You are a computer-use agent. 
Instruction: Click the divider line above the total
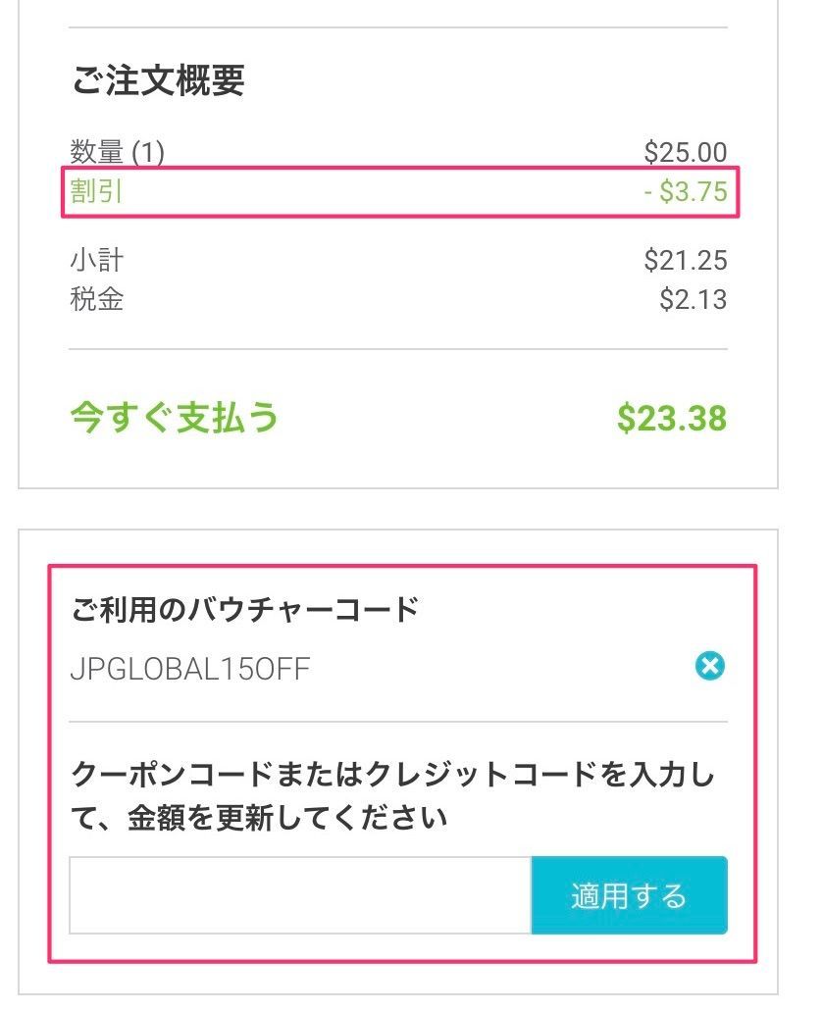click(x=398, y=349)
